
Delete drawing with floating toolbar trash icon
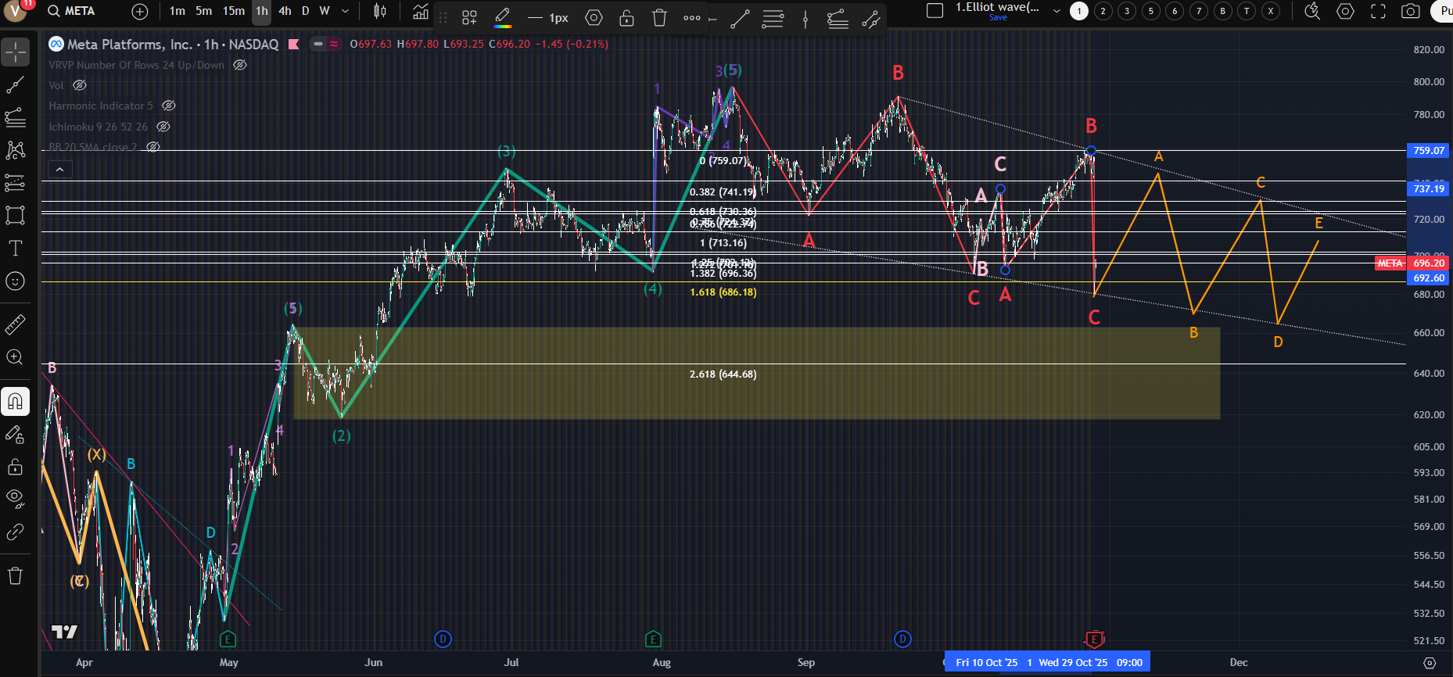click(x=659, y=18)
